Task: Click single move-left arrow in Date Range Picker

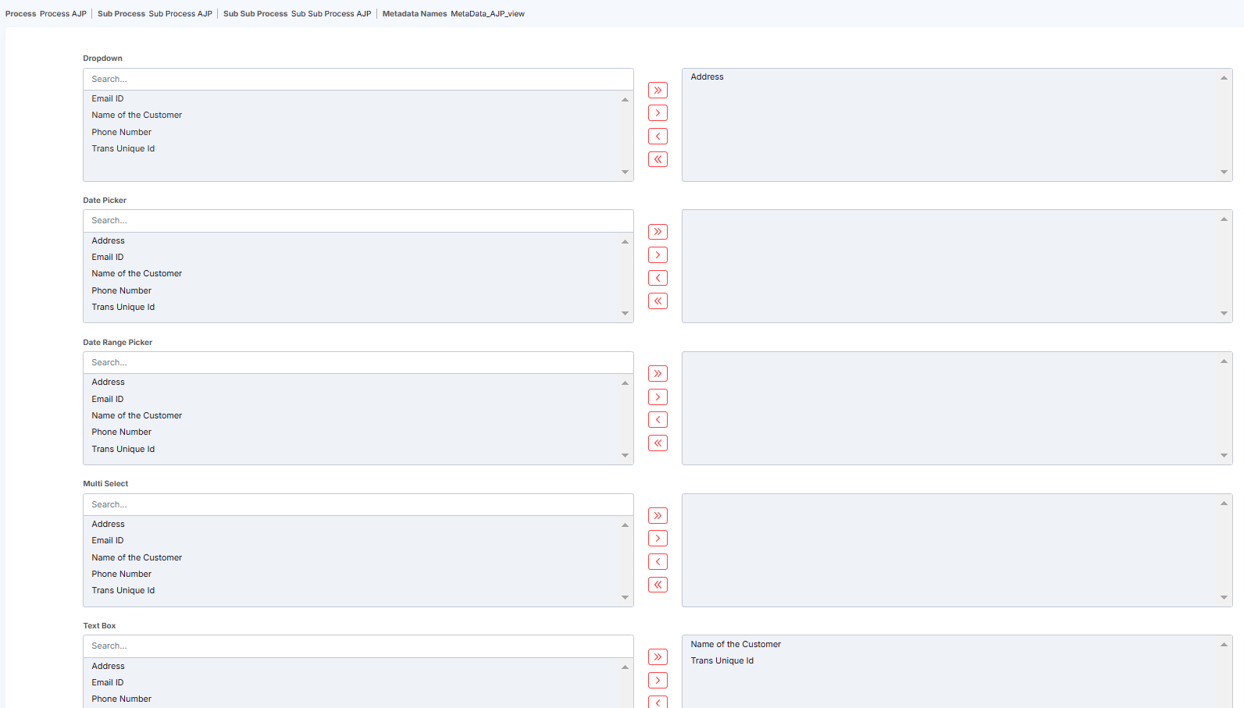Action: 658,420
